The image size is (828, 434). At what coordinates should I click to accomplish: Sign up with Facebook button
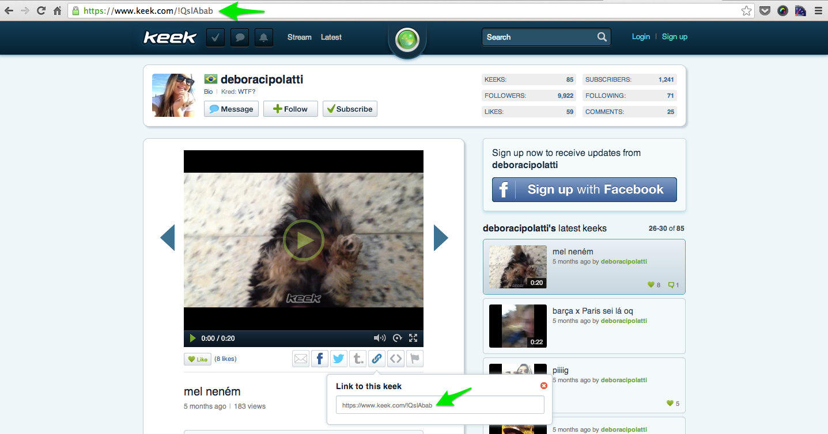click(x=584, y=189)
